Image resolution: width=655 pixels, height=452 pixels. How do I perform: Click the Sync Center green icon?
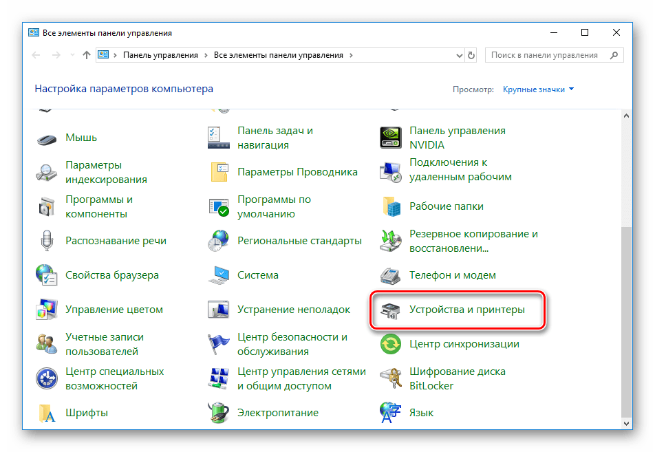click(x=391, y=344)
